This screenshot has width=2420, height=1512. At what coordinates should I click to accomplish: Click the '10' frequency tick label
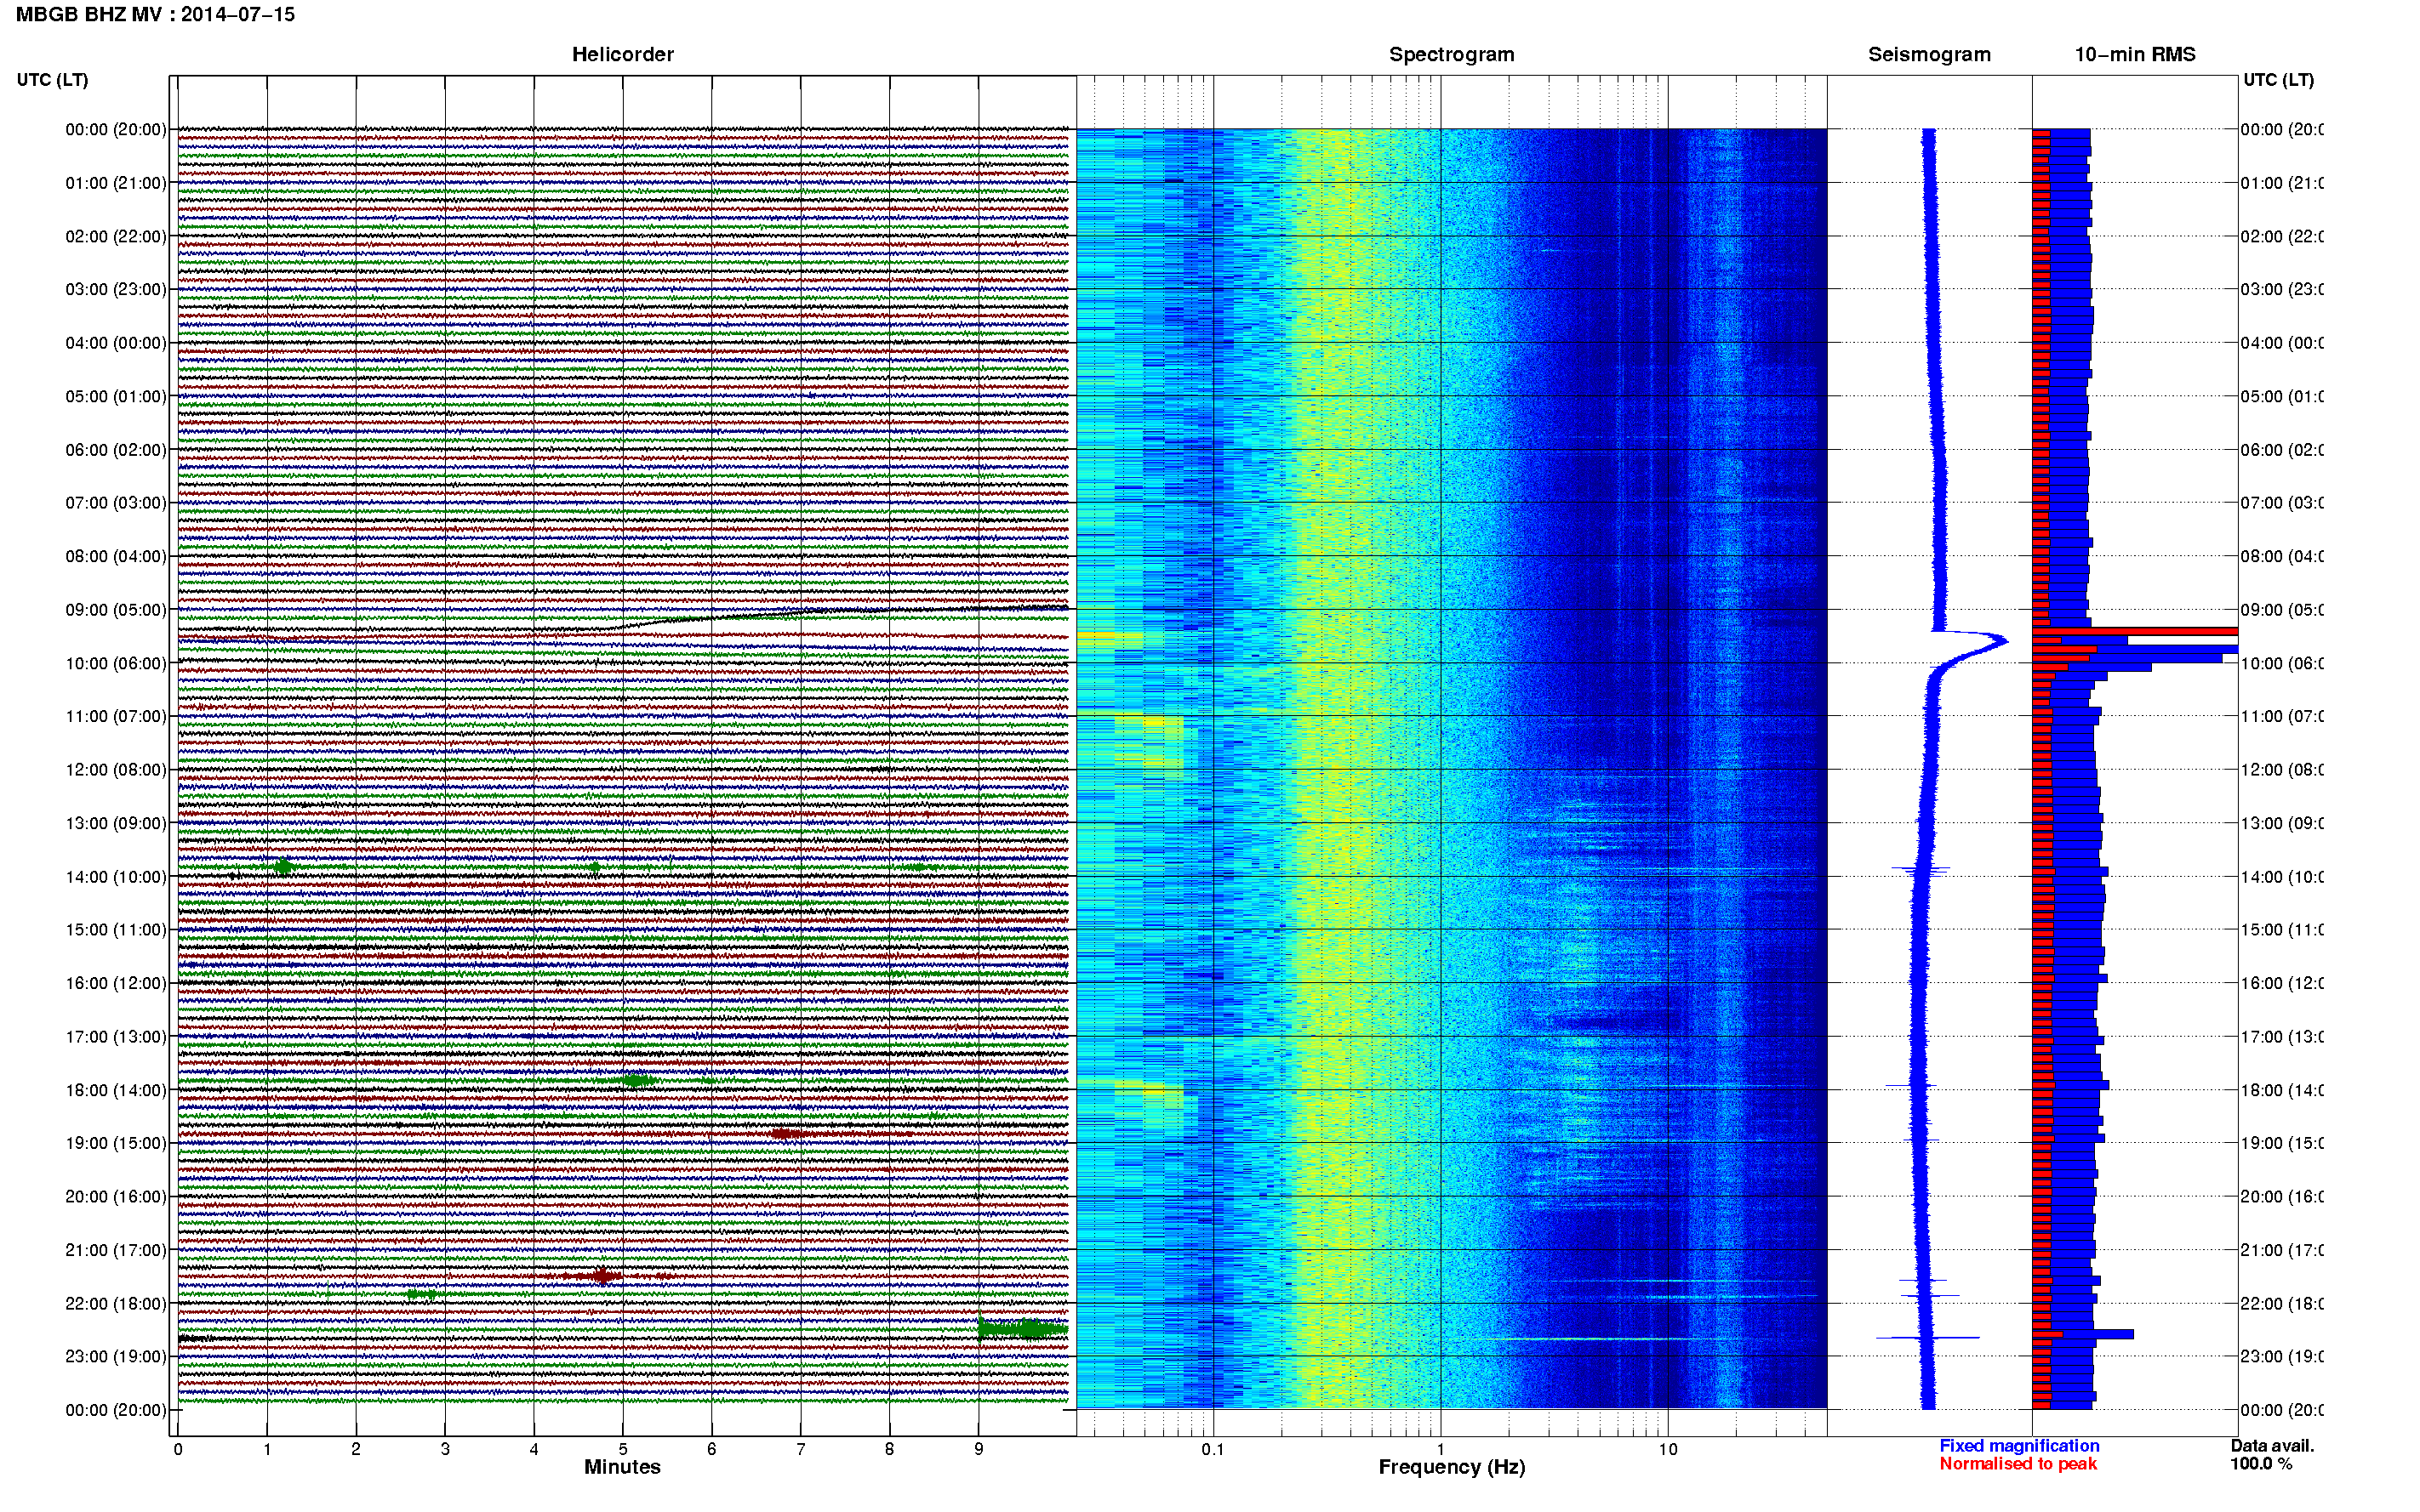click(x=1668, y=1449)
